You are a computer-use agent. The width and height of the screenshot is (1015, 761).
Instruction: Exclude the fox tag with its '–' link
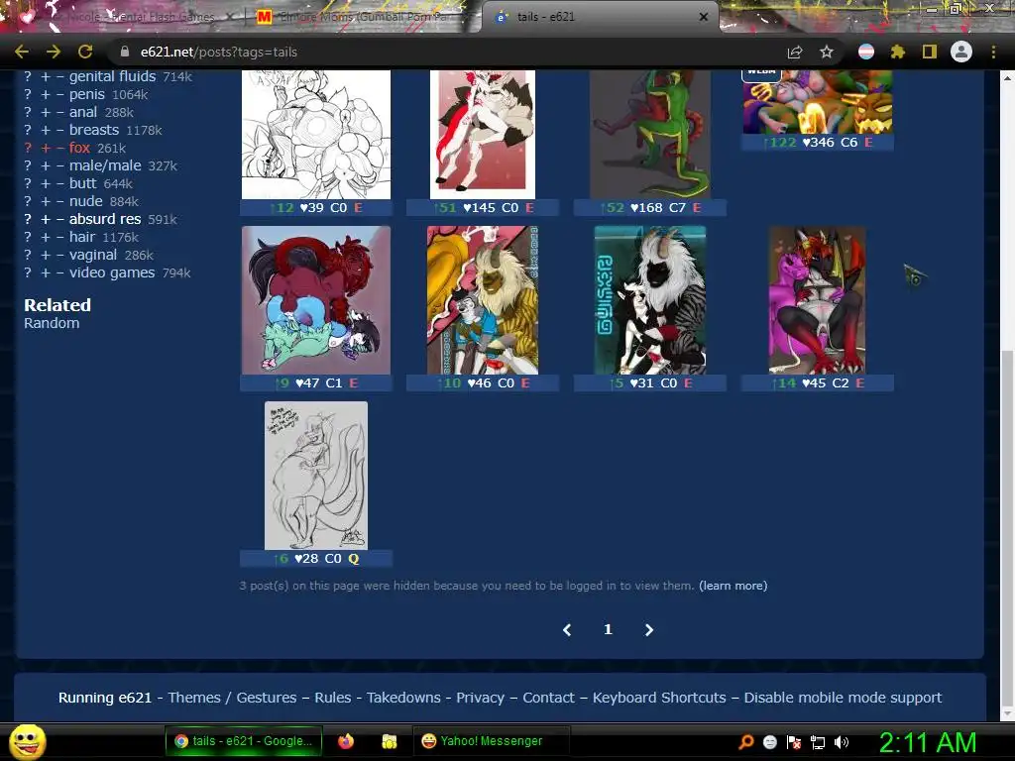[60, 149]
